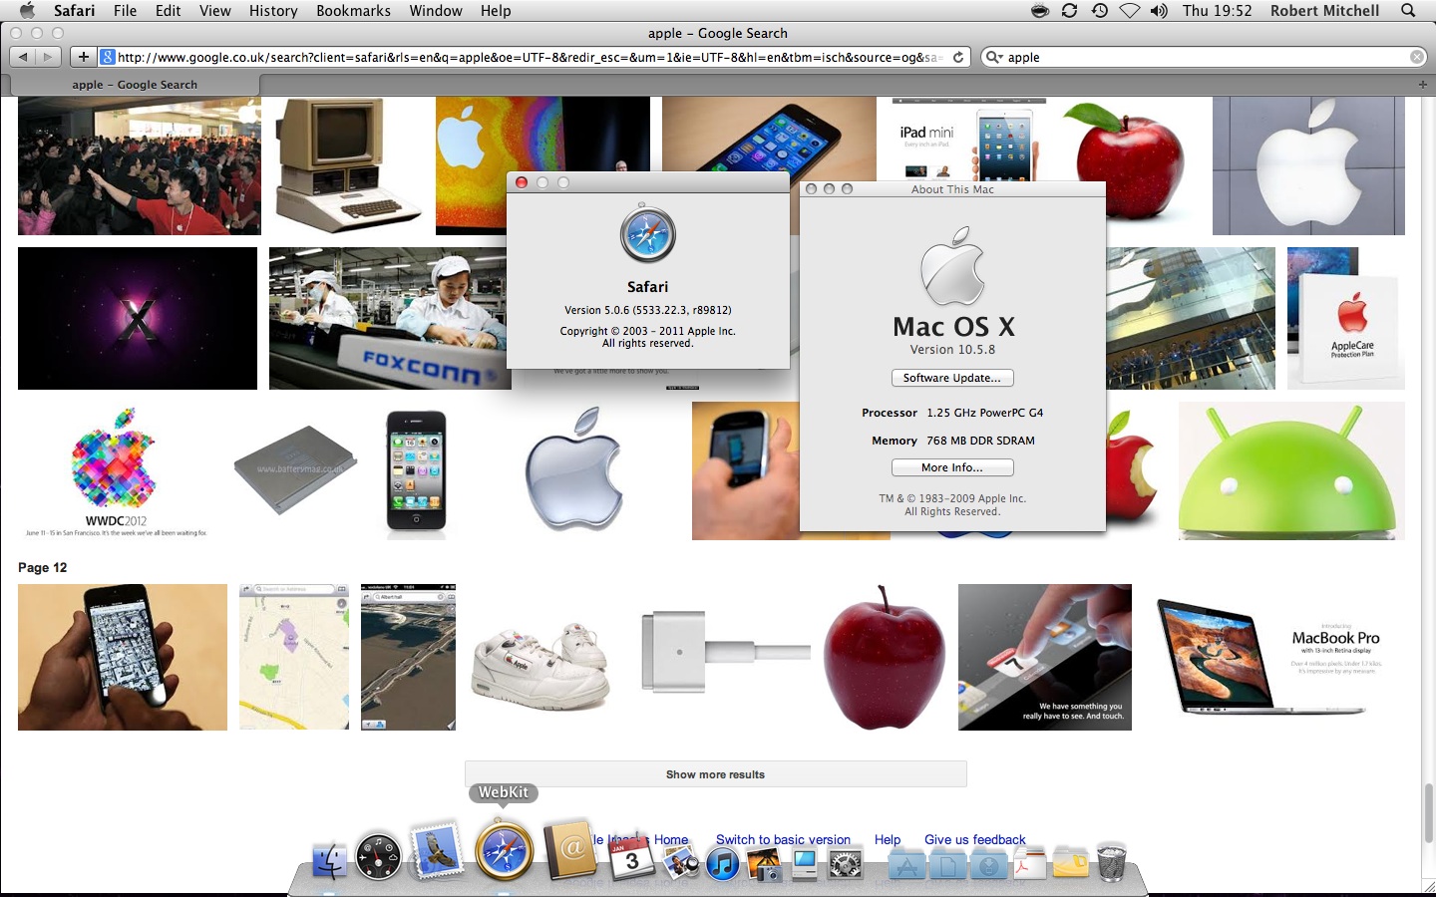
Task: Open the History menu
Action: pyautogui.click(x=273, y=10)
